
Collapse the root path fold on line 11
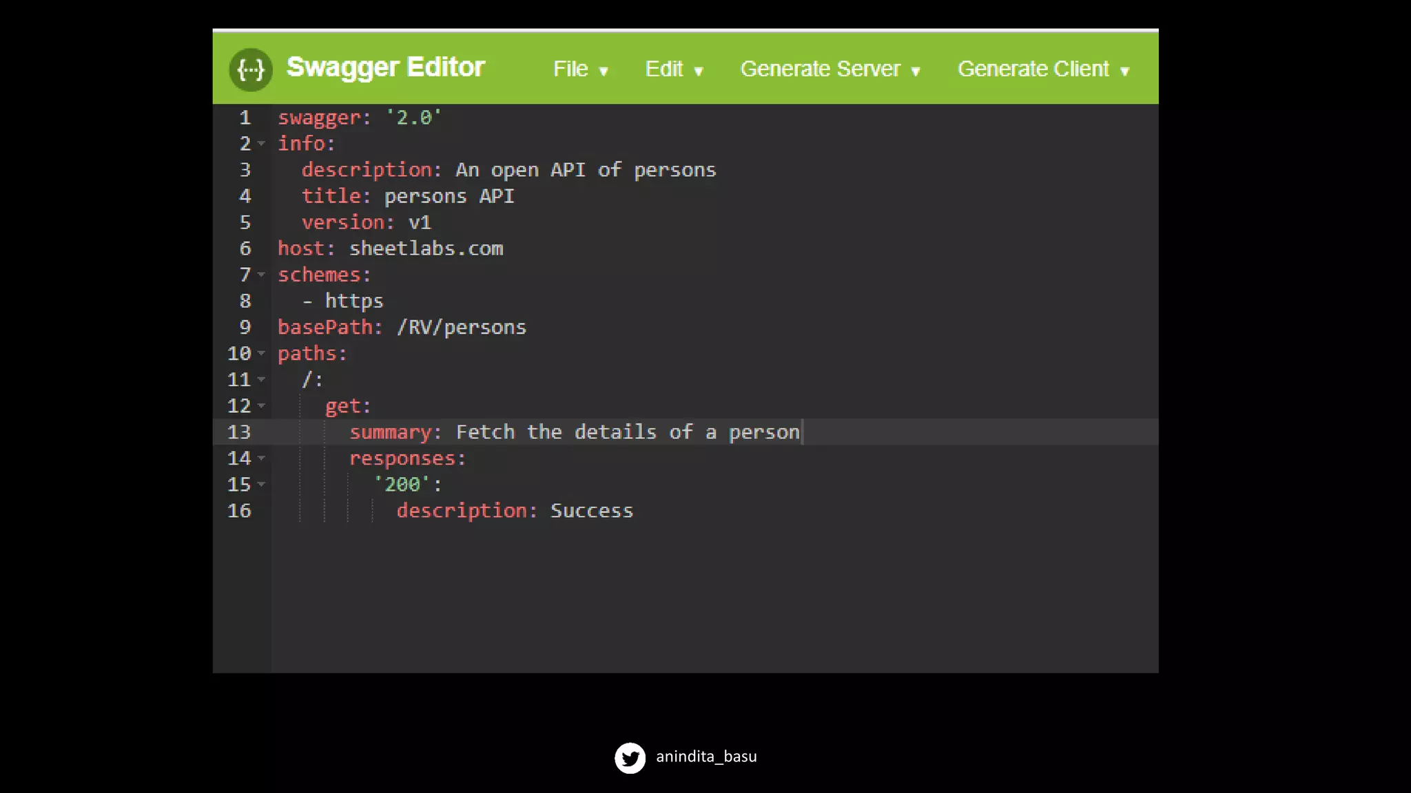[x=262, y=379]
